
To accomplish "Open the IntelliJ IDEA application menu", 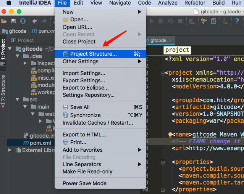I will tap(35, 3).
